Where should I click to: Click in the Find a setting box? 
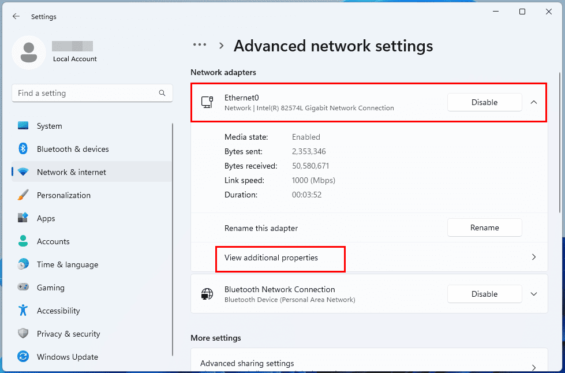[x=92, y=93]
